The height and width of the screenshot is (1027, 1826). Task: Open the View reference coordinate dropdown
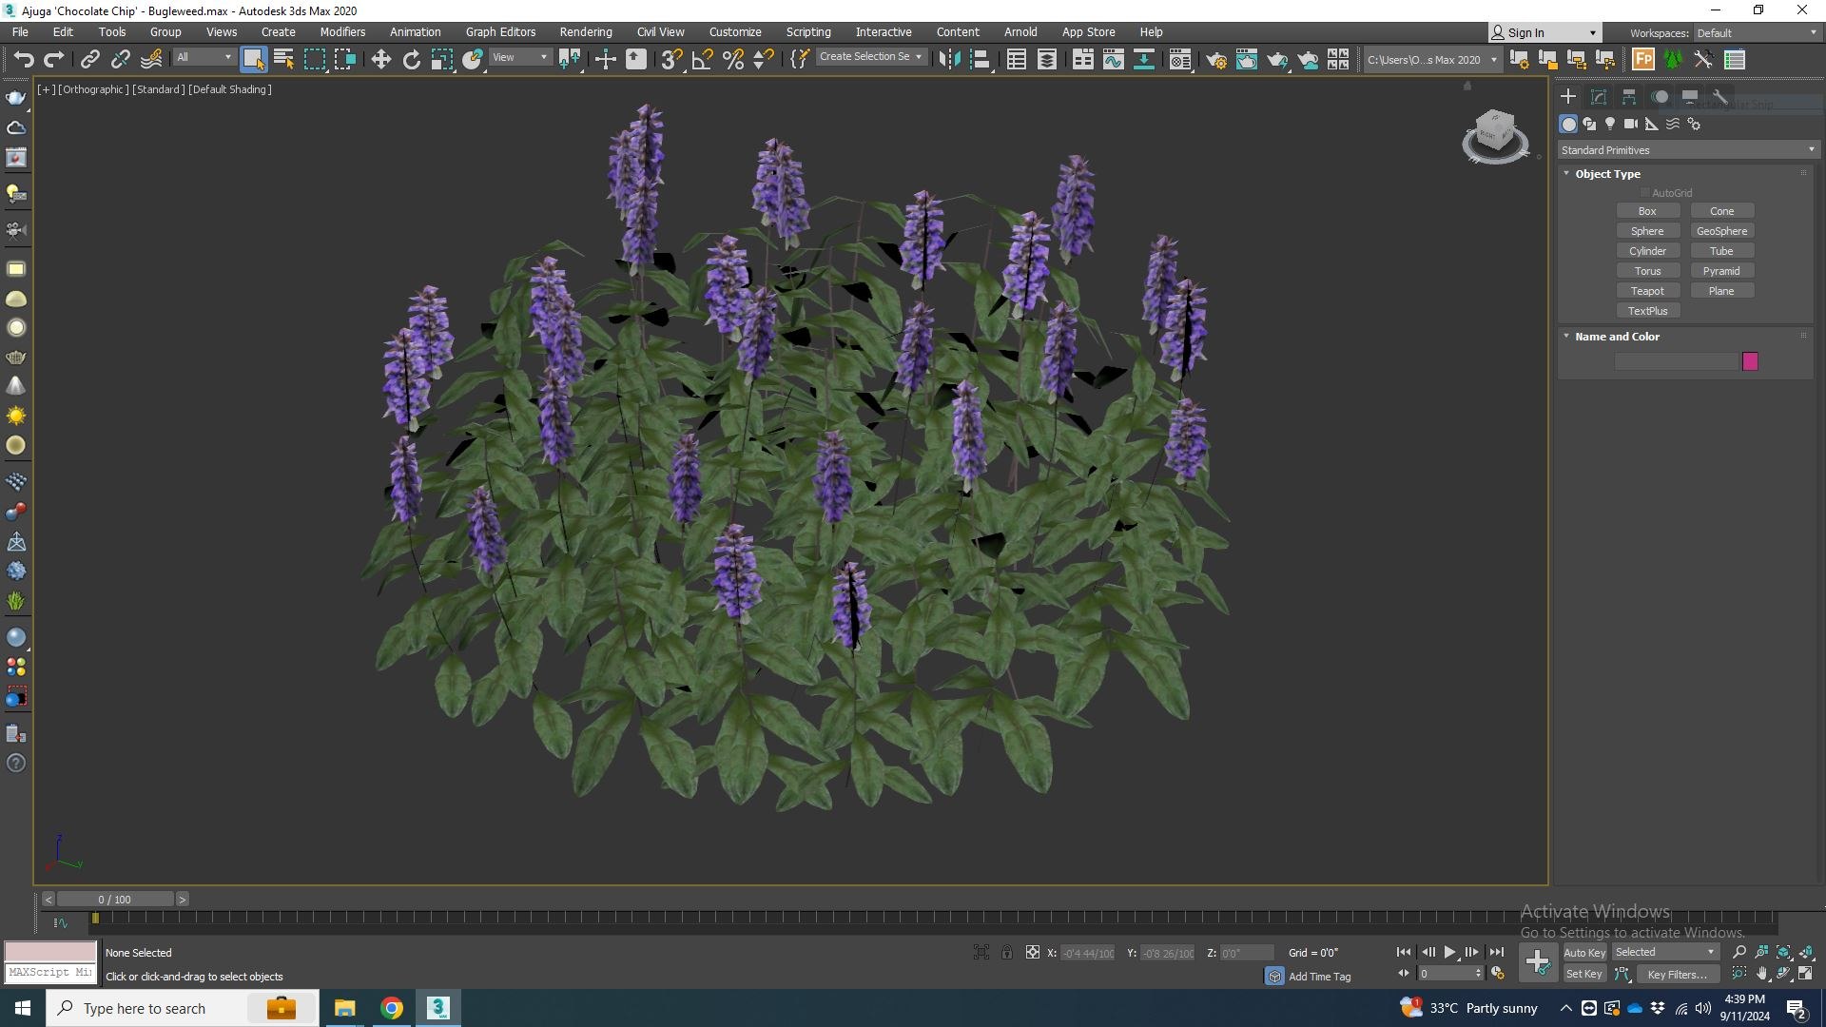point(519,57)
